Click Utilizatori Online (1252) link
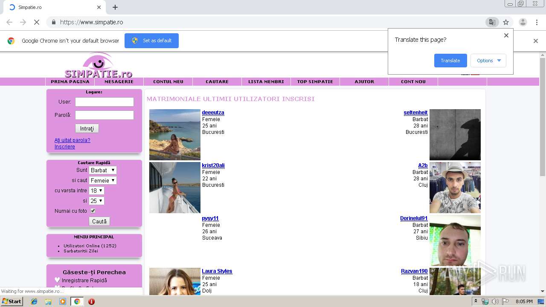546x307 pixels. 90,246
